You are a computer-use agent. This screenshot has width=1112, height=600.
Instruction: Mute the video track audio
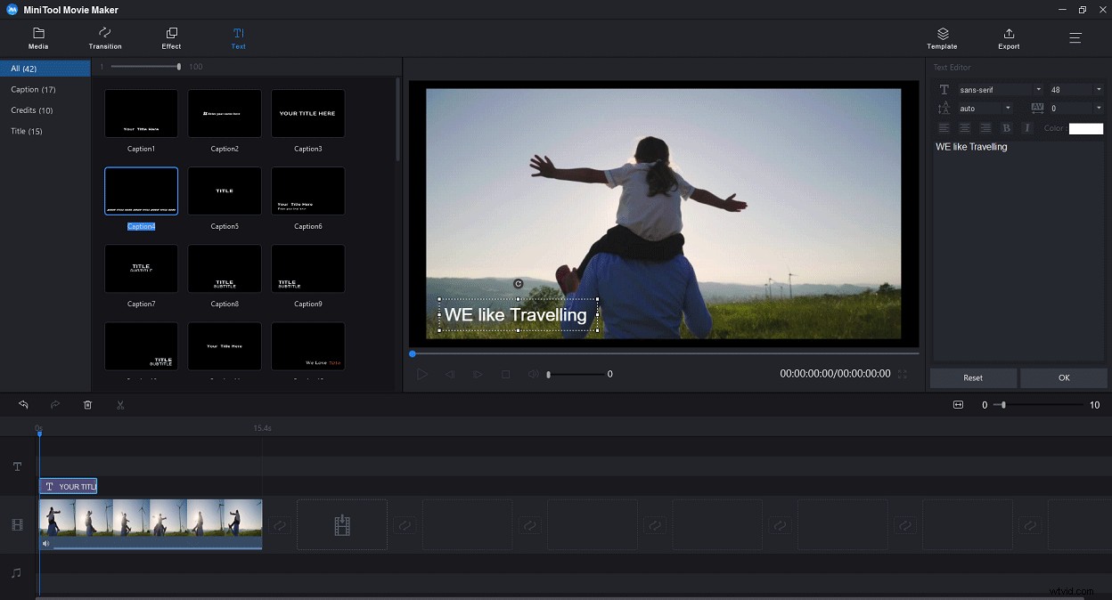45,542
